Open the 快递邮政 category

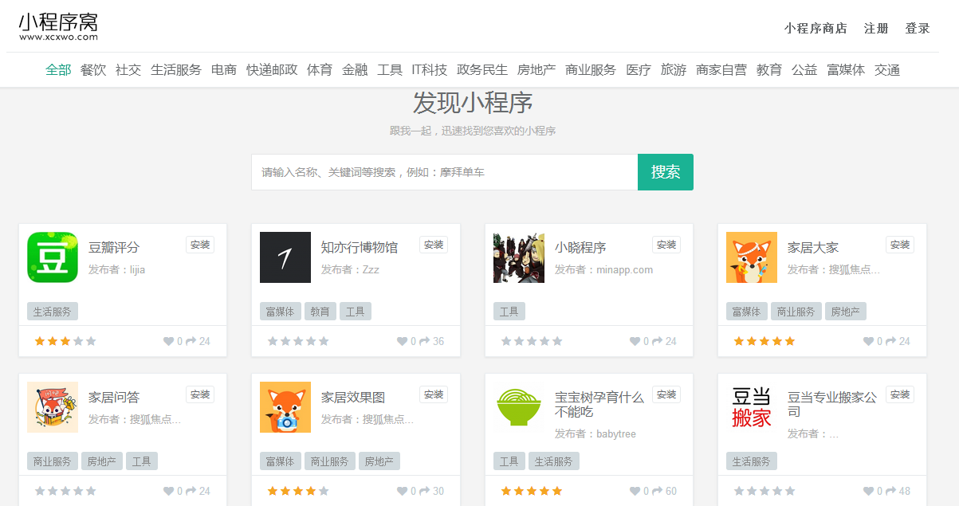[272, 70]
